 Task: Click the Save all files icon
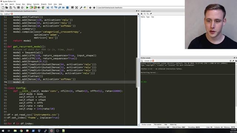(x=14, y=7)
